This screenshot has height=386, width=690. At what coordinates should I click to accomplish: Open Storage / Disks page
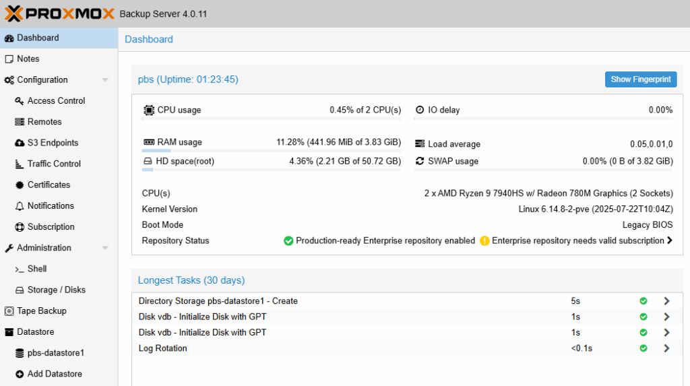click(56, 290)
